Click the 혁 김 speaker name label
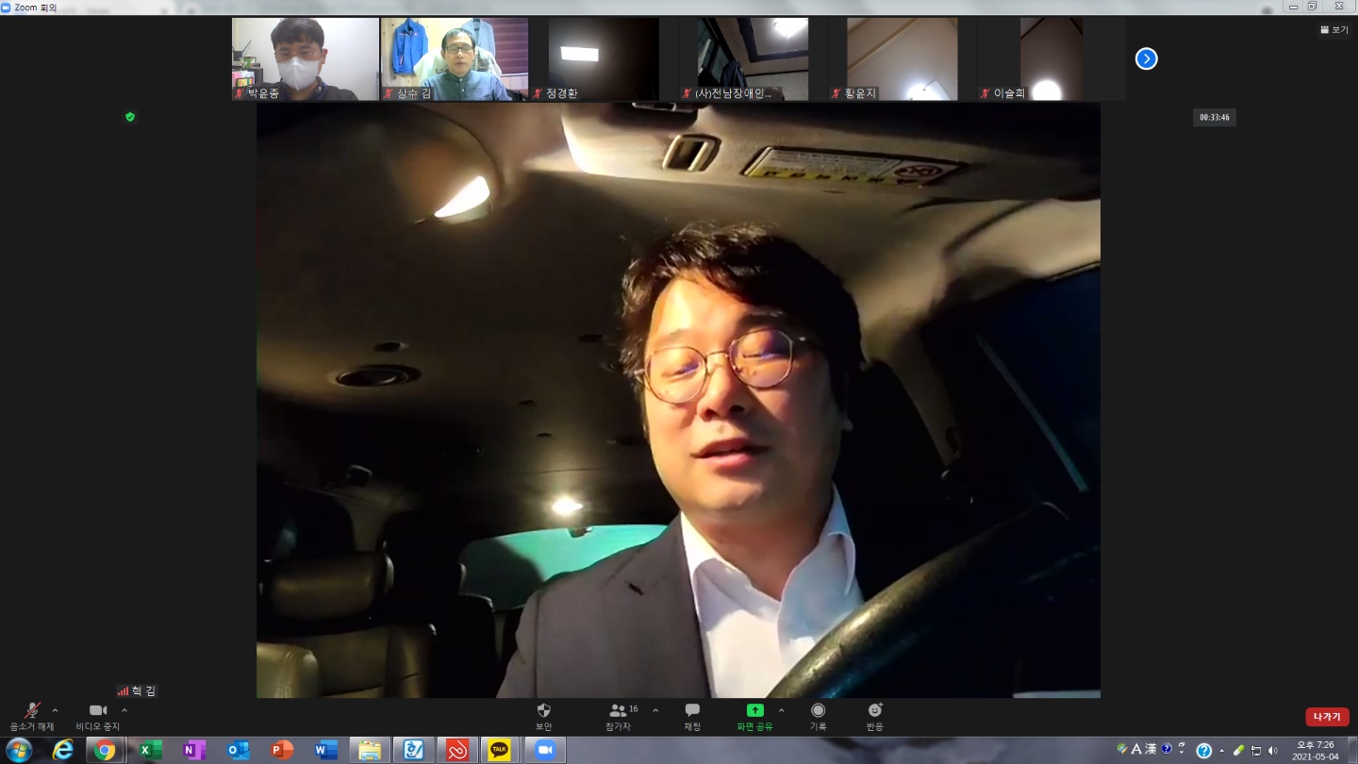The width and height of the screenshot is (1358, 764). click(x=137, y=690)
